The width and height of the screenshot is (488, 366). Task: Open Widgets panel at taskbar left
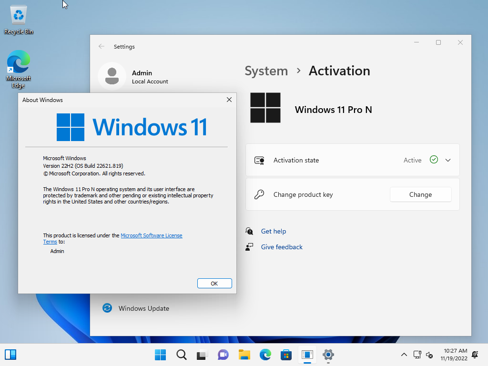coord(10,355)
